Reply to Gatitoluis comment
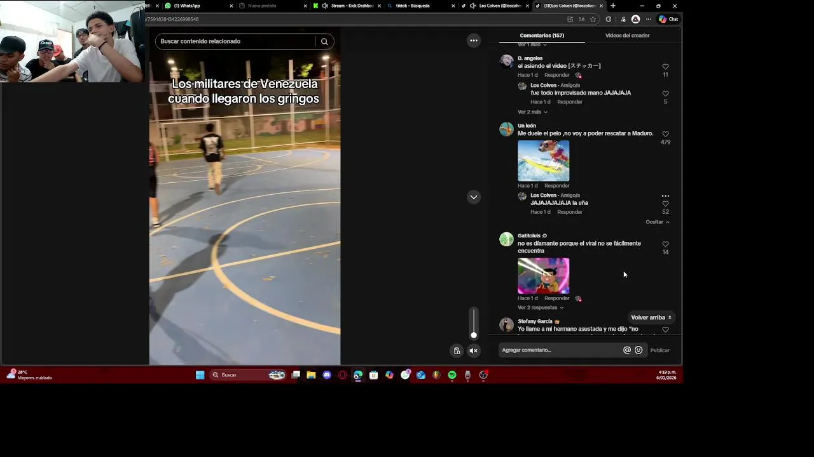This screenshot has width=814, height=457. 556,298
